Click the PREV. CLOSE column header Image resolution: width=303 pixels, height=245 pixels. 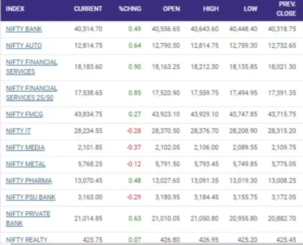pyautogui.click(x=286, y=9)
